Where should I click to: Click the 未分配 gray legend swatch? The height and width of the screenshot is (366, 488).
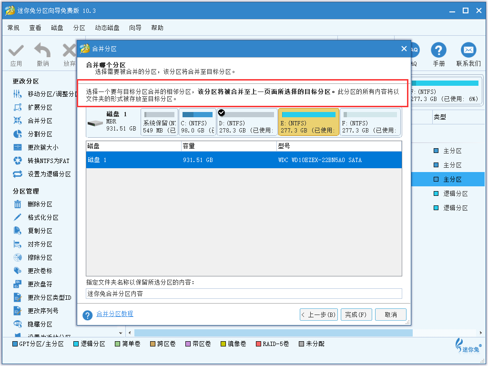tap(301, 344)
